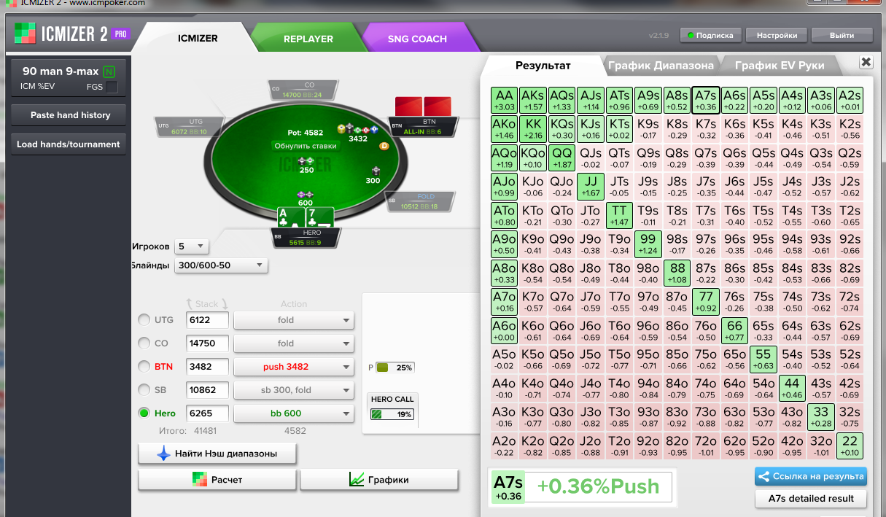The image size is (886, 517).
Task: Click the BTN player's red hole cards
Action: (424, 106)
